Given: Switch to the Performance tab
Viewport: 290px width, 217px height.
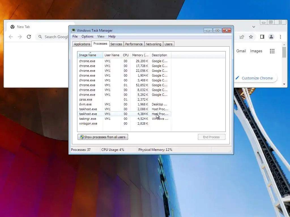Looking at the screenshot, I should pyautogui.click(x=134, y=44).
